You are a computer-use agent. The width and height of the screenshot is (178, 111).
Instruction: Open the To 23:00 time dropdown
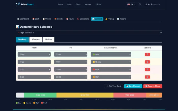(71, 77)
